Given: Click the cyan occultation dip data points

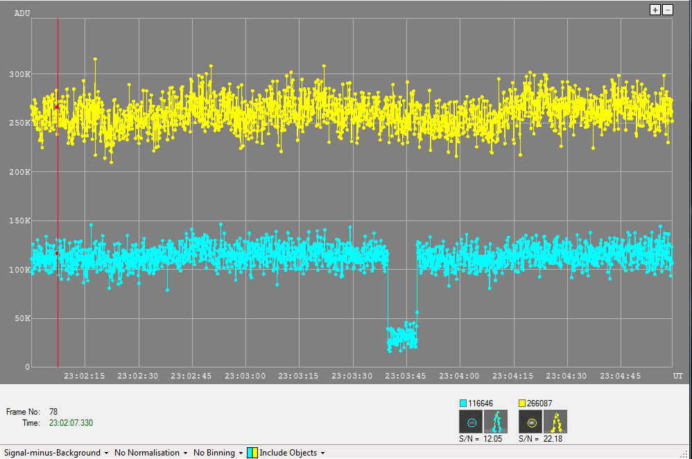Looking at the screenshot, I should [x=402, y=338].
